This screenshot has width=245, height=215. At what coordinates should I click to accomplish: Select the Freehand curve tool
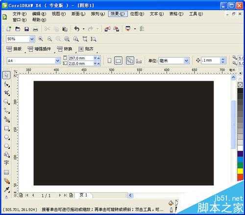[x=7, y=111]
